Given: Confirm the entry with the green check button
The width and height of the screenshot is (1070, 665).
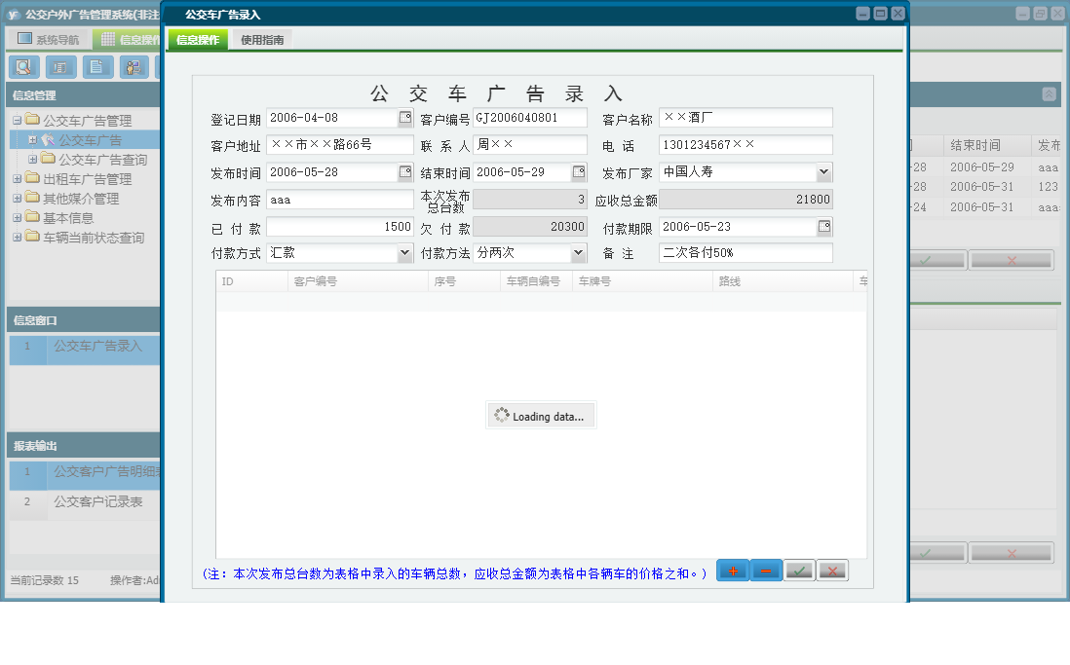Looking at the screenshot, I should click(798, 571).
